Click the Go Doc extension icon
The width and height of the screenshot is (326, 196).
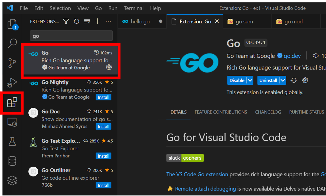tap(33, 113)
